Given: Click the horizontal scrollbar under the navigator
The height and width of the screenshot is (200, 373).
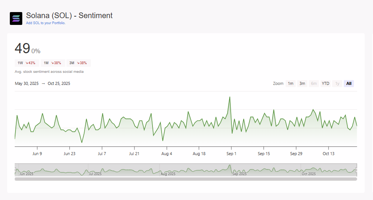Looking at the screenshot, I should pyautogui.click(x=186, y=179).
